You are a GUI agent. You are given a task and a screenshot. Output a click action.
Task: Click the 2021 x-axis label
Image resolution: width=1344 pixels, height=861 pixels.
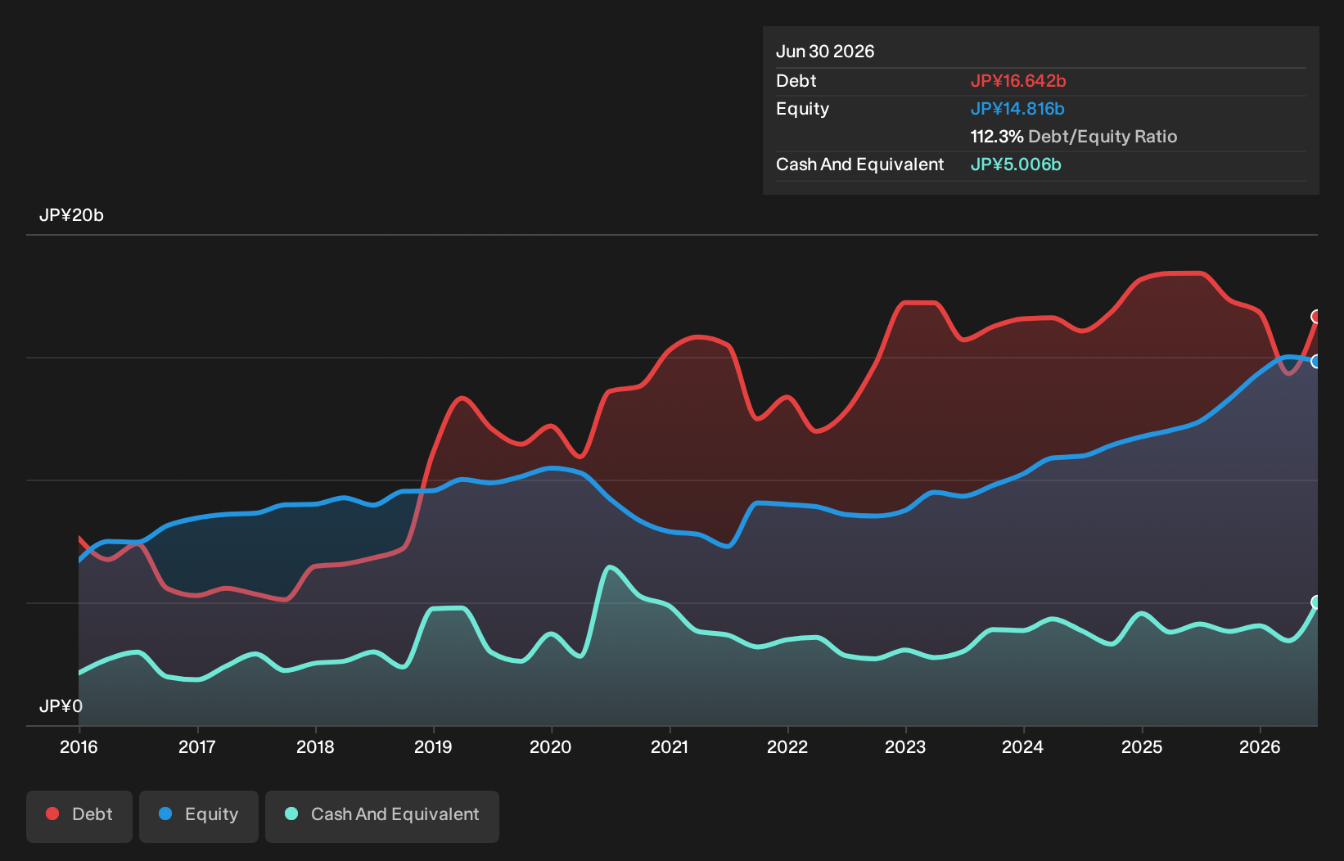point(670,747)
